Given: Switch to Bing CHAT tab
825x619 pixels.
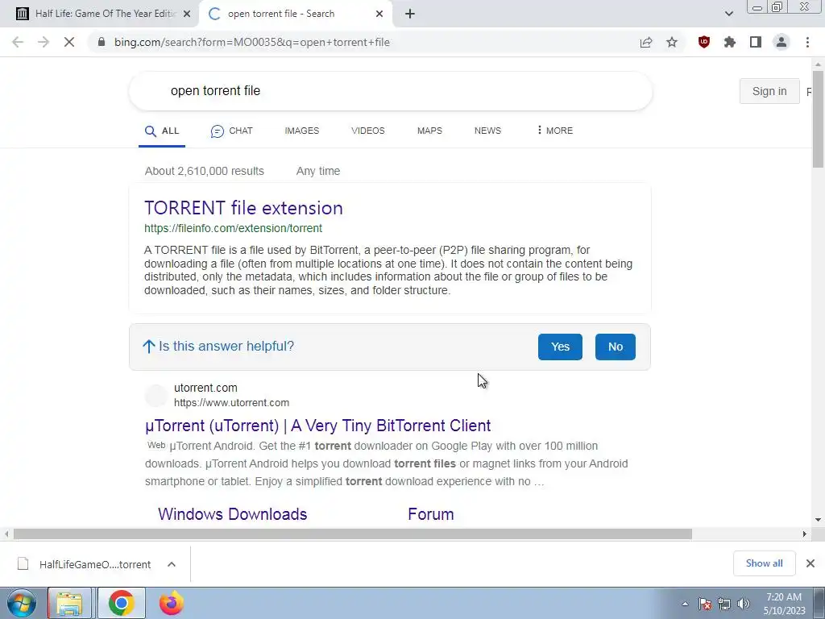Looking at the screenshot, I should tap(231, 131).
